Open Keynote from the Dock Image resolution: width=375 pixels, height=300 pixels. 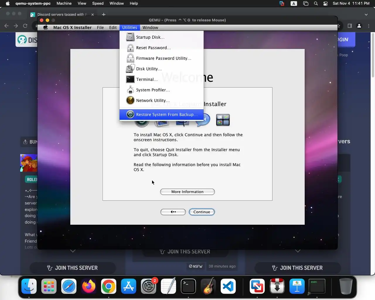click(x=297, y=286)
